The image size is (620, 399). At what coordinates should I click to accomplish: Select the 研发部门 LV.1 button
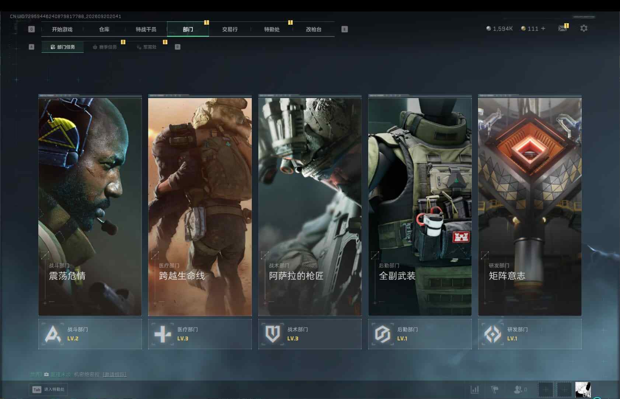[530, 334]
